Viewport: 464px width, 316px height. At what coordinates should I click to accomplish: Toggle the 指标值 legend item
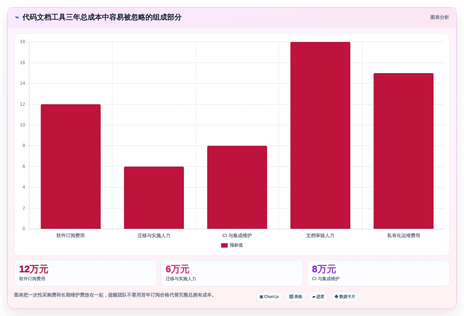[x=232, y=245]
